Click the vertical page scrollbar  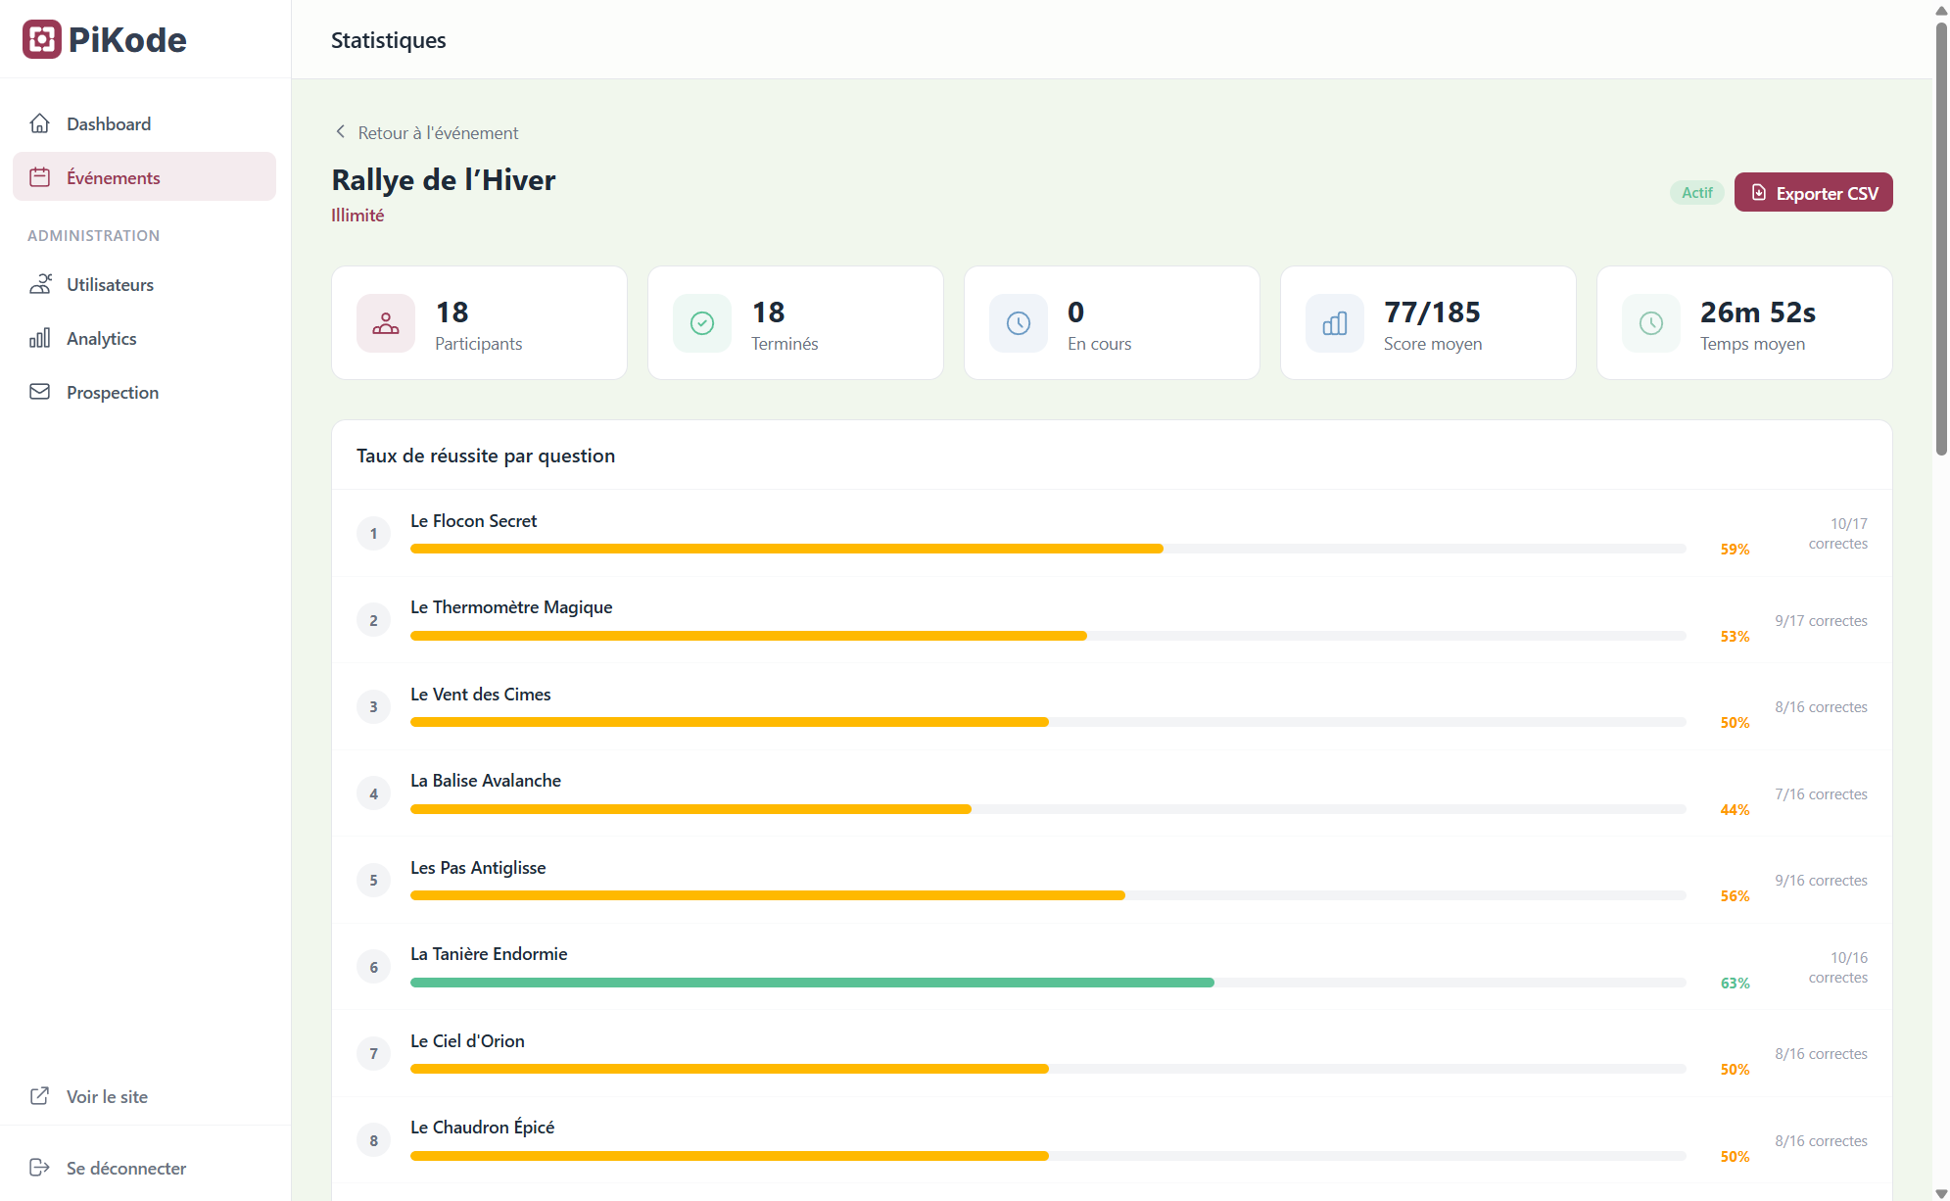pos(1941,238)
